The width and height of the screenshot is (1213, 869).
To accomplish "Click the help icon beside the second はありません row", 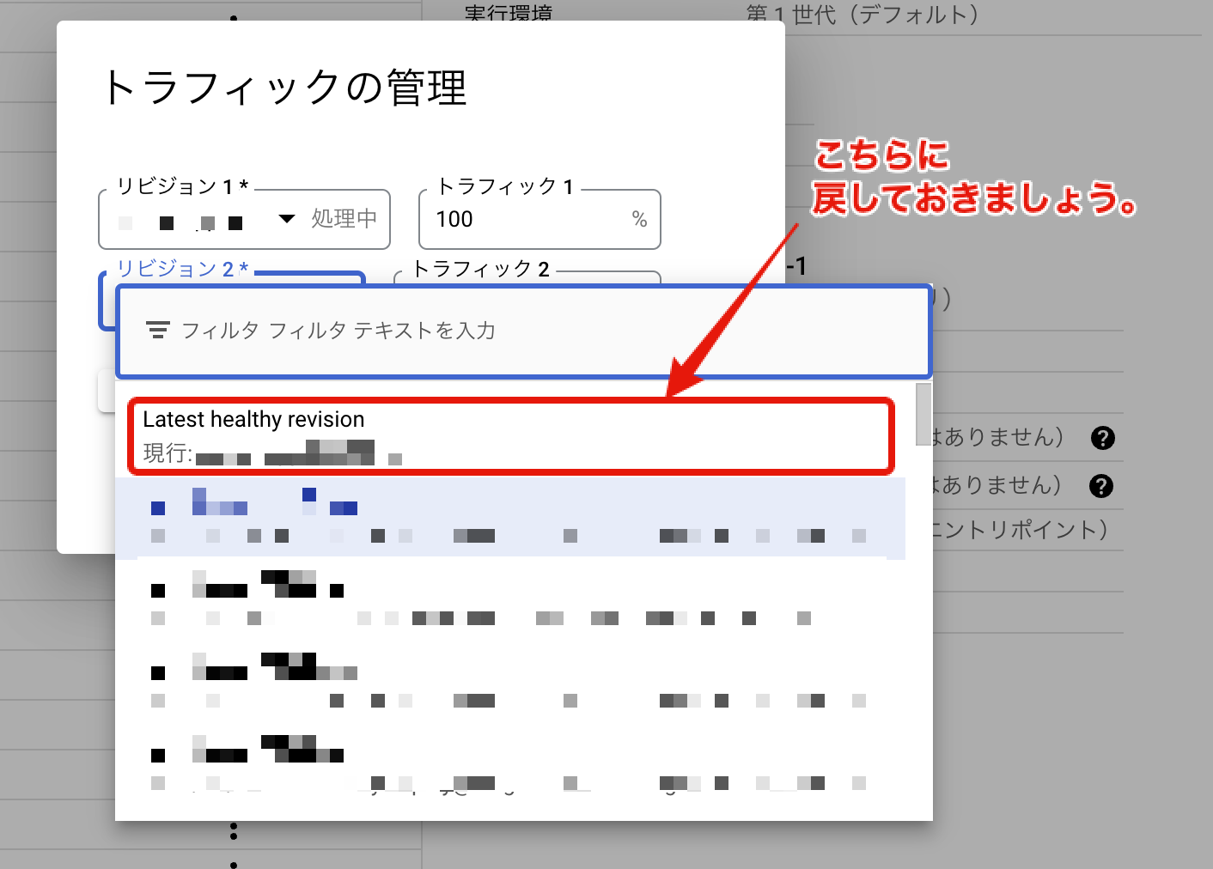I will [x=1103, y=485].
